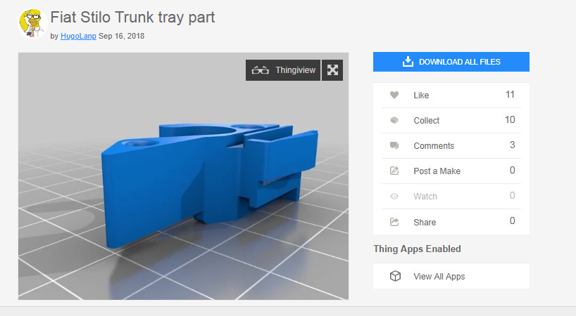Collect this thing

coord(451,121)
